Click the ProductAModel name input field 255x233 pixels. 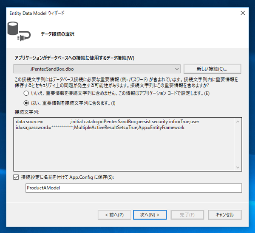[134, 188]
